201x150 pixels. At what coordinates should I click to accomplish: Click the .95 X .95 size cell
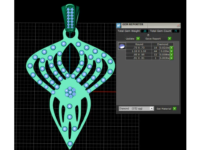point(139,55)
